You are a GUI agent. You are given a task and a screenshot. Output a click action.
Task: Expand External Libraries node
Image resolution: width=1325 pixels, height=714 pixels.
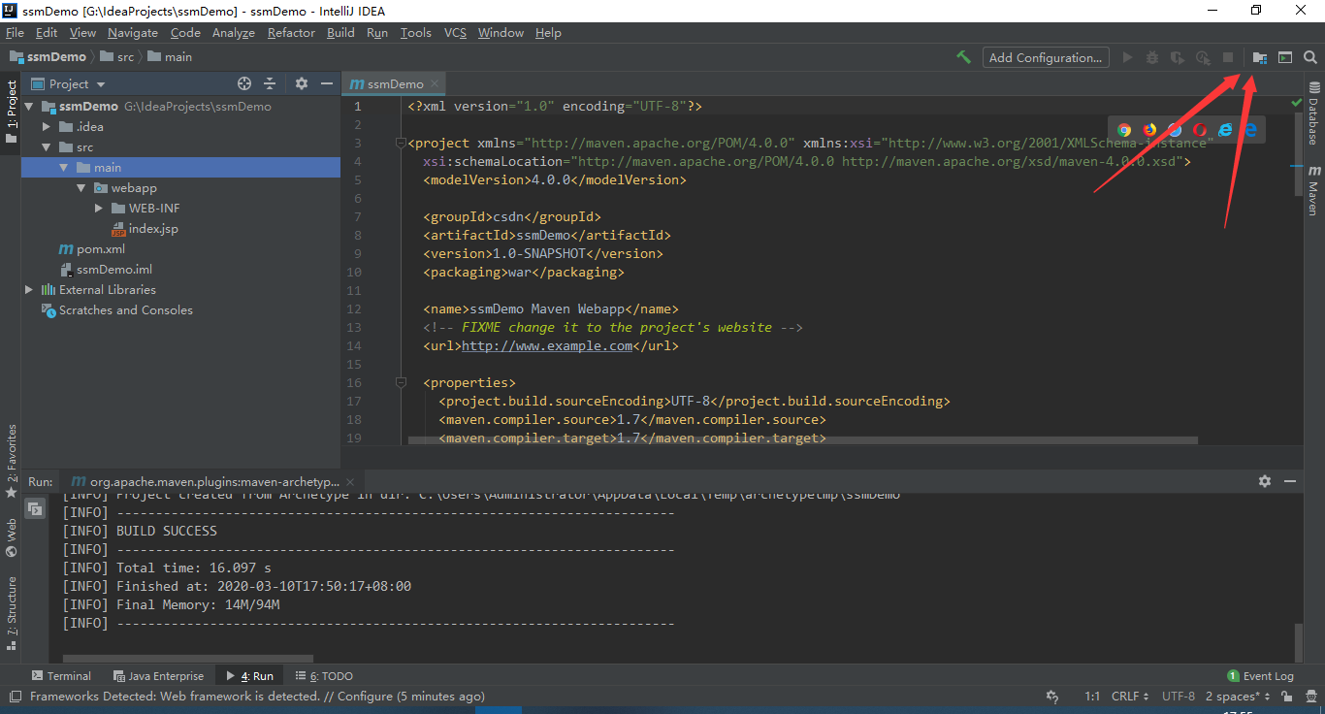[x=29, y=290]
